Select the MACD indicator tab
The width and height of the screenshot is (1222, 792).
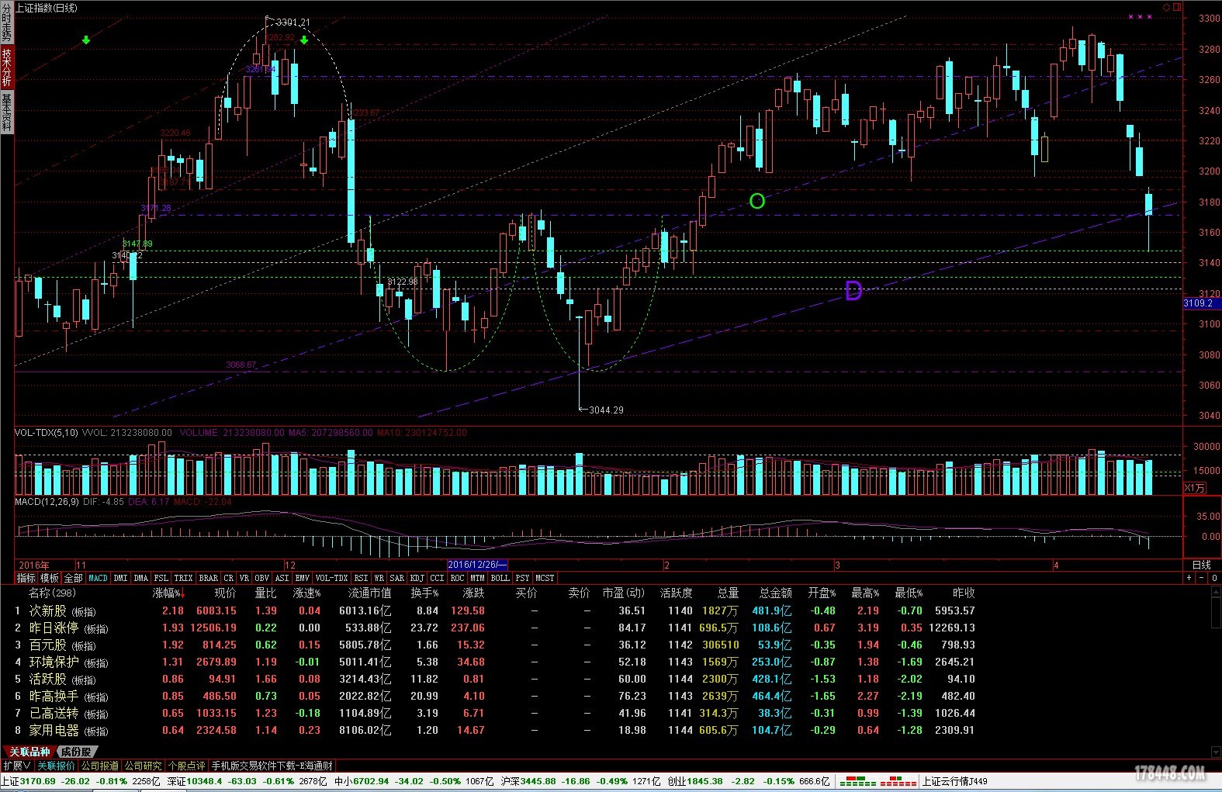pyautogui.click(x=99, y=578)
